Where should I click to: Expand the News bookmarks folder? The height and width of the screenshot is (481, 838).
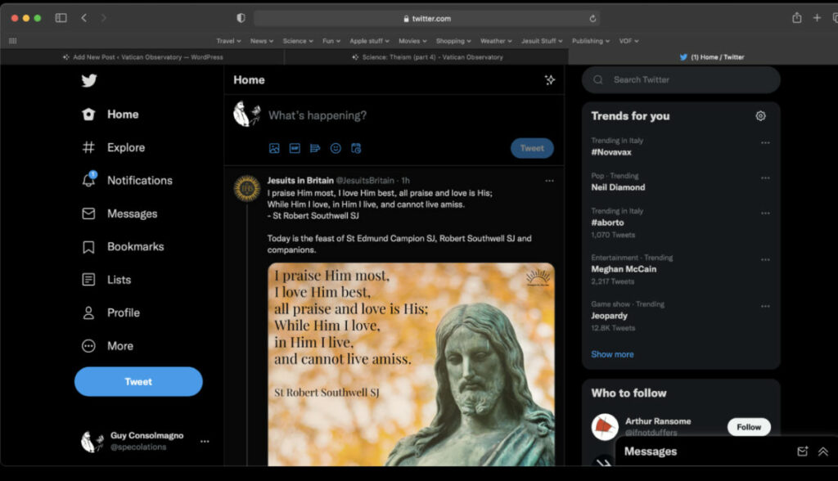[262, 41]
